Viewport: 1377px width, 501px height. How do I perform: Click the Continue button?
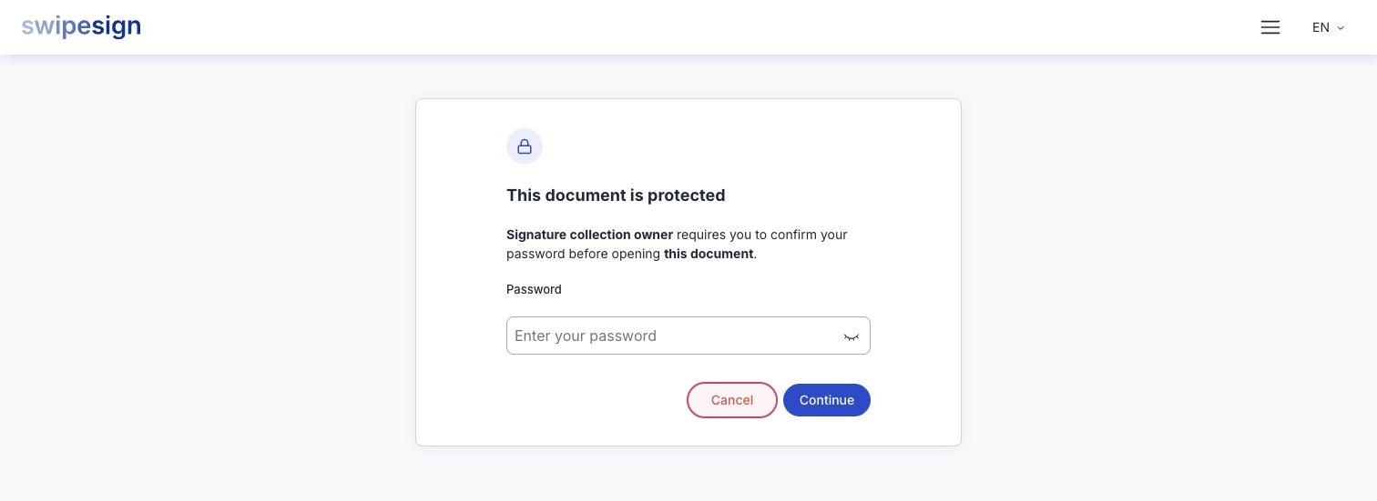(827, 400)
